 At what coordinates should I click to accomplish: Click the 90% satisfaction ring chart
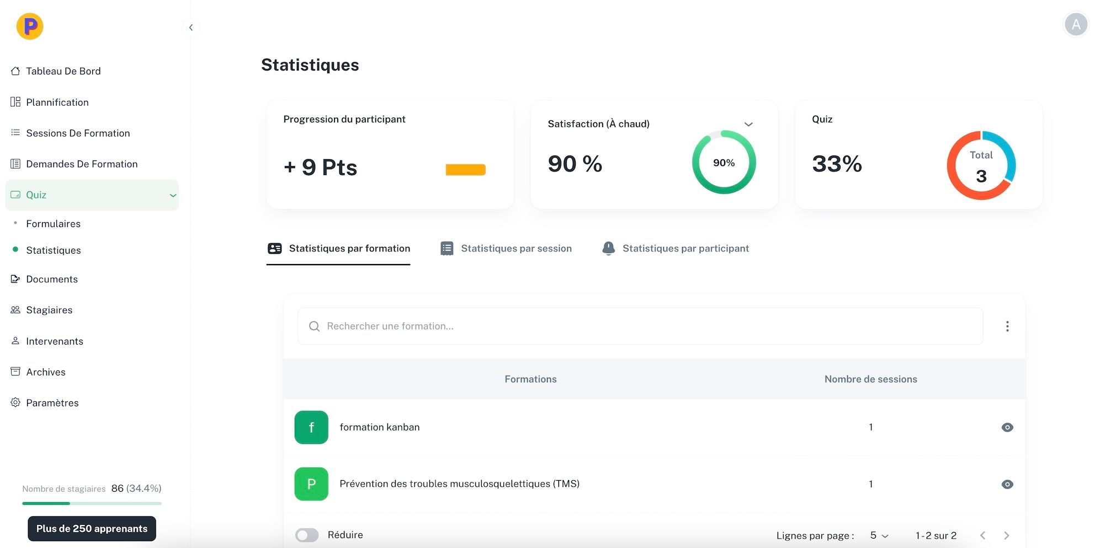tap(724, 162)
